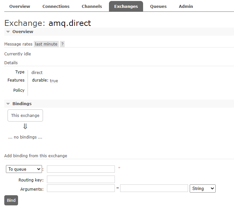
Task: Focus the Arguments key input field
Action: click(81, 188)
